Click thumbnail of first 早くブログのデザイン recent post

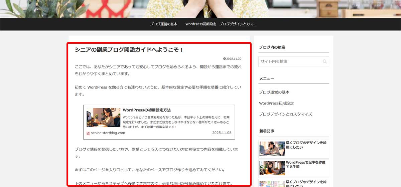(272, 149)
